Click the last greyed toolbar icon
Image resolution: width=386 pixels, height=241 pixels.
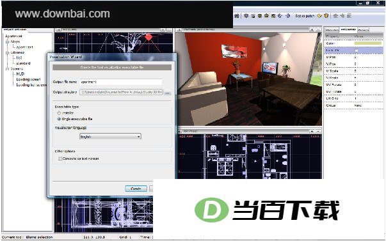(x=349, y=16)
